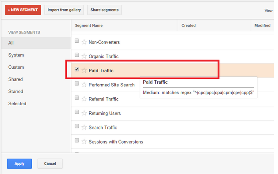View the Selected segments list

tap(17, 104)
